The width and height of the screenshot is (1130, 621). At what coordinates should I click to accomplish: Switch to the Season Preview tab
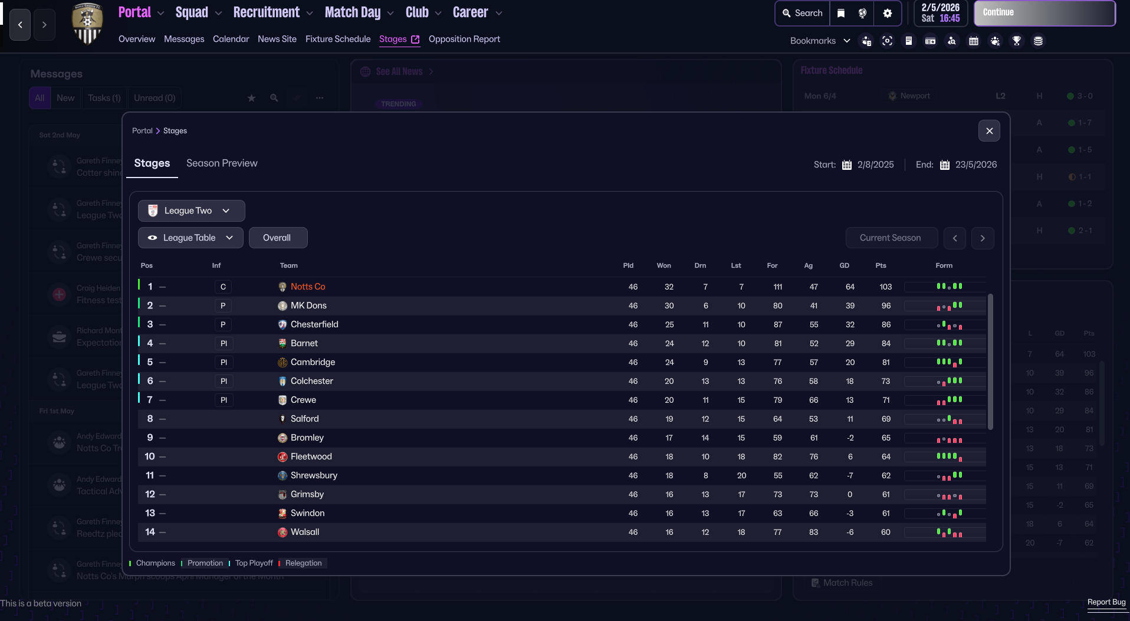click(x=222, y=163)
